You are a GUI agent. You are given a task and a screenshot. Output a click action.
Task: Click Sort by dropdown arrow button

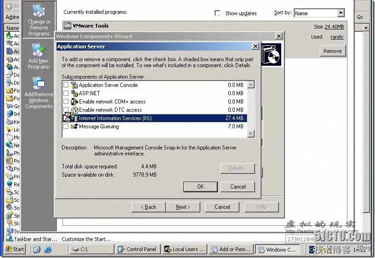pyautogui.click(x=341, y=13)
